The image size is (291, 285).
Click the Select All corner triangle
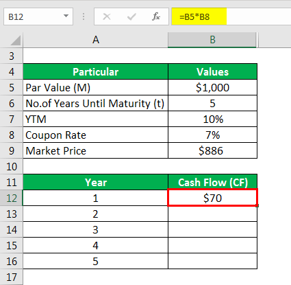[x=16, y=41]
